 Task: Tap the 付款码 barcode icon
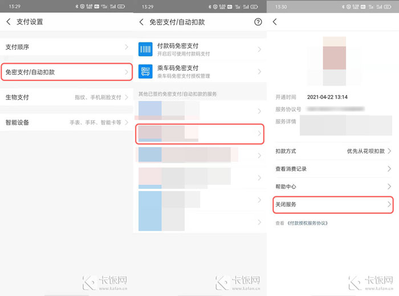click(x=145, y=49)
